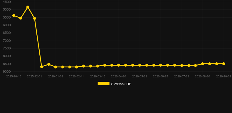Select the data point above the 2026-02-11 label
The image size is (232, 113).
click(x=76, y=67)
